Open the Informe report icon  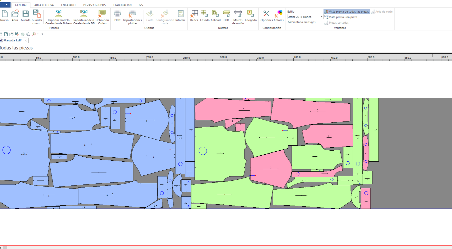click(180, 14)
